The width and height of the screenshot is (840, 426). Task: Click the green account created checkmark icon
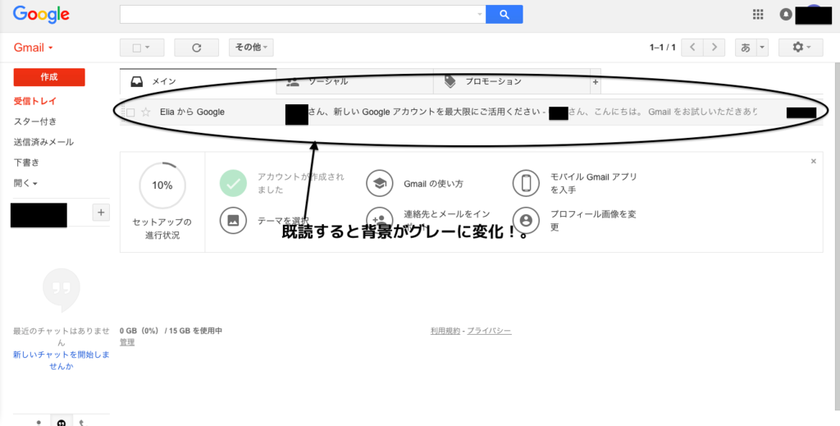[x=233, y=183]
